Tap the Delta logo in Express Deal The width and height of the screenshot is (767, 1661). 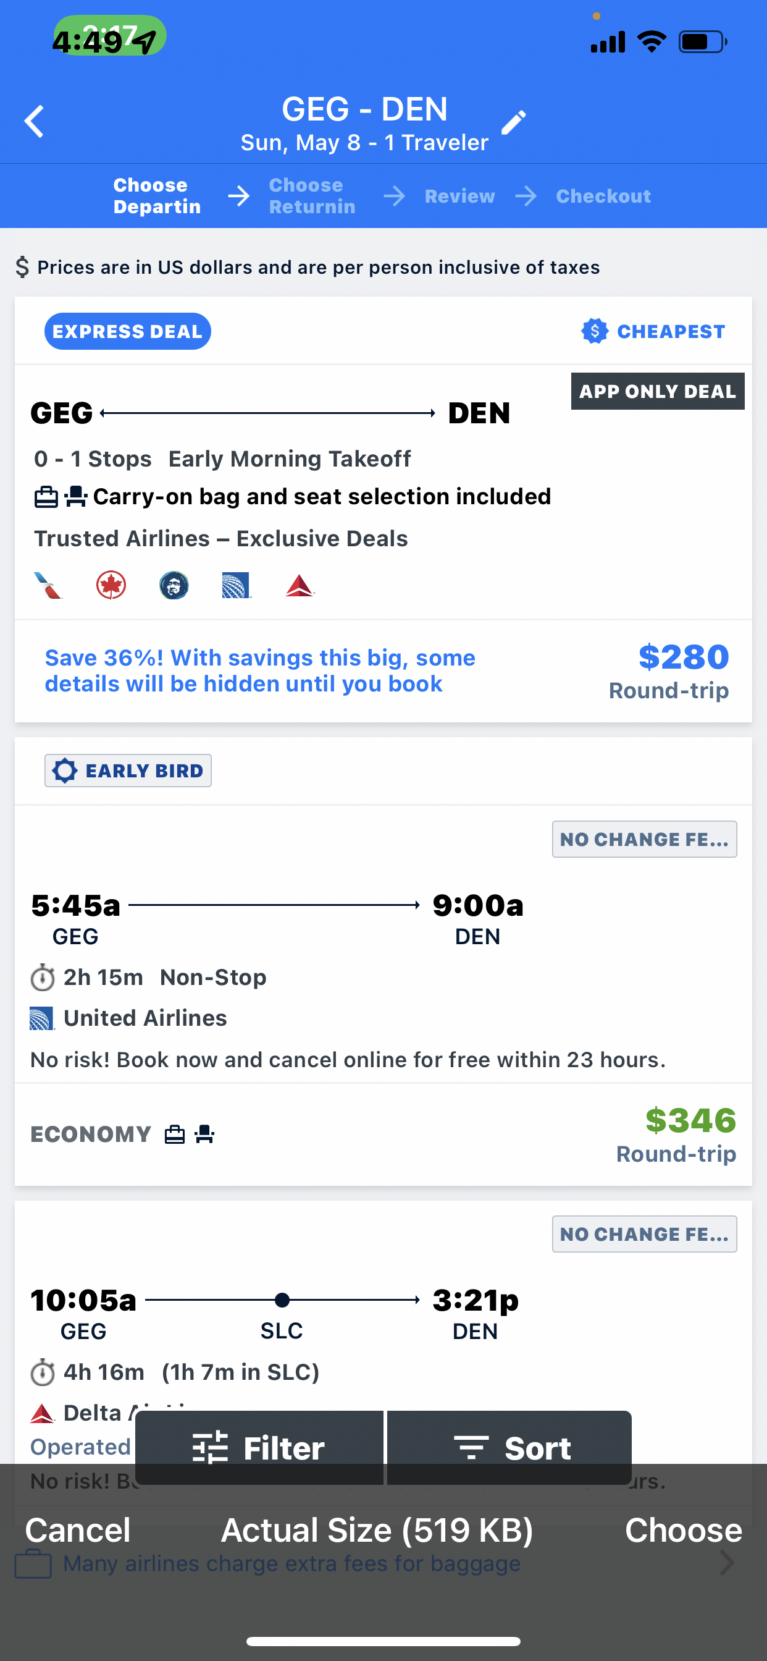(300, 585)
